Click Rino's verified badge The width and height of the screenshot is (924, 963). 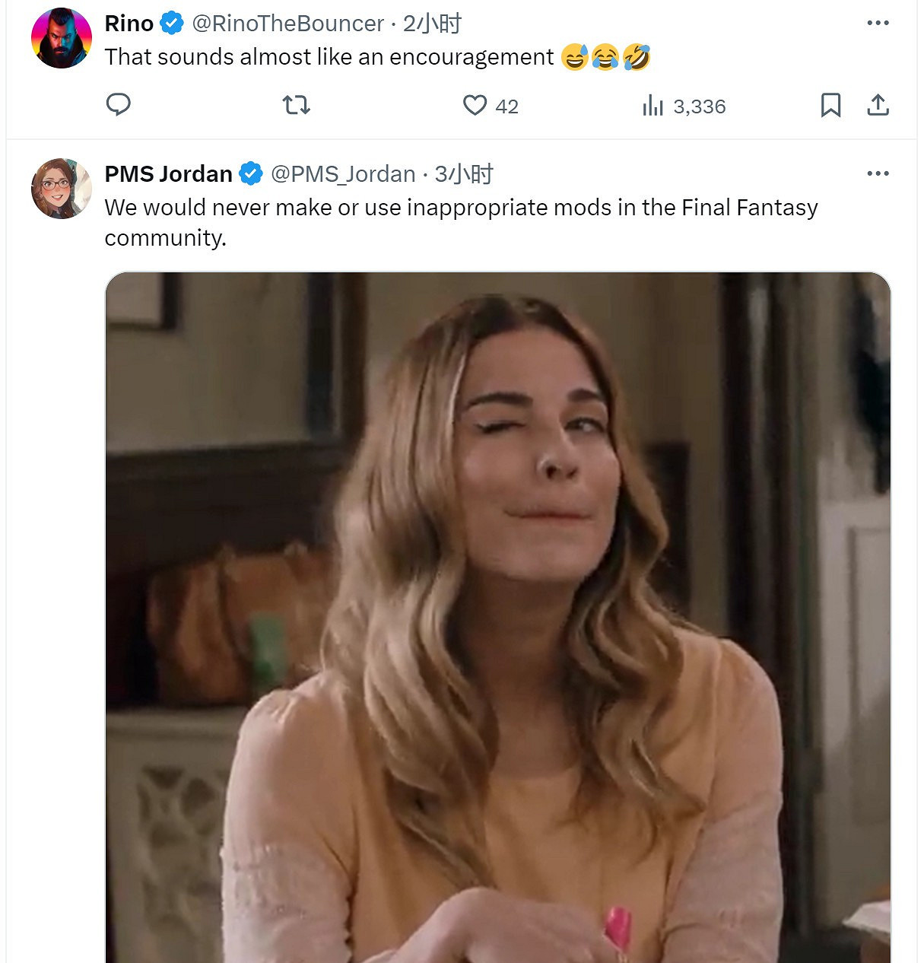click(x=173, y=24)
